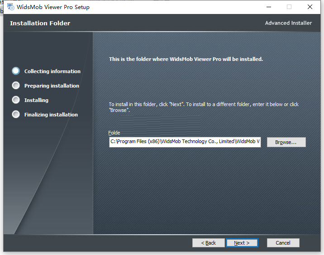Open the Browse folder dialog
324x255 pixels.
[286, 142]
